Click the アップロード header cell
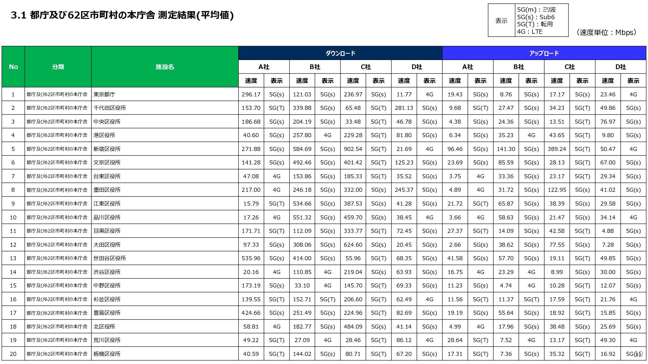Viewport: 648px width, 364px height. pyautogui.click(x=544, y=53)
